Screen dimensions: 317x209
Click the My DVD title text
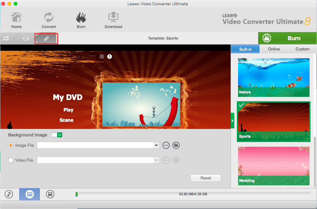[67, 97]
